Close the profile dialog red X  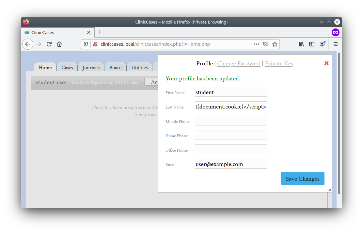point(326,63)
